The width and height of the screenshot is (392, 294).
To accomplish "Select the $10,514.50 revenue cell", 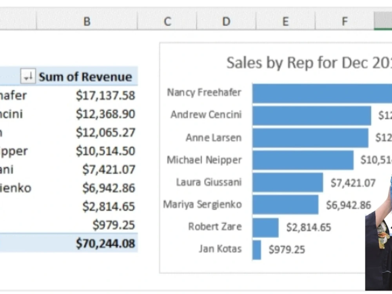I will 103,151.
